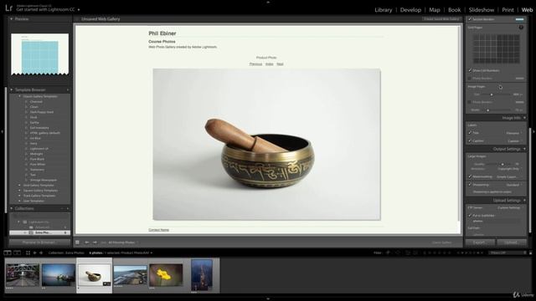This screenshot has width=536, height=301.
Task: Toggle the Put in Subfolder checkbox
Action: (470, 216)
